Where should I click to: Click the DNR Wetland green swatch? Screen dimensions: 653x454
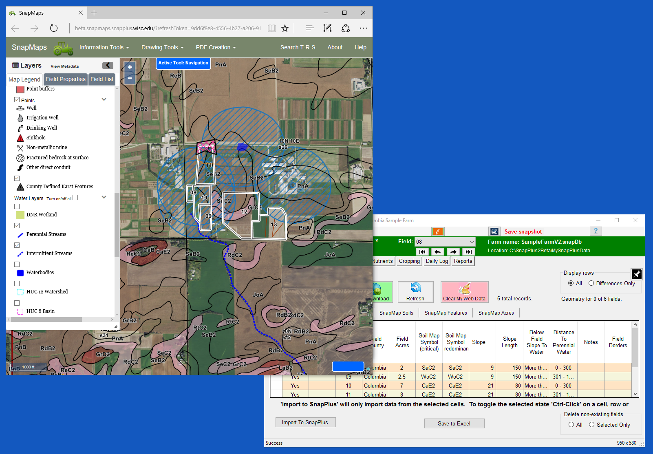20,215
